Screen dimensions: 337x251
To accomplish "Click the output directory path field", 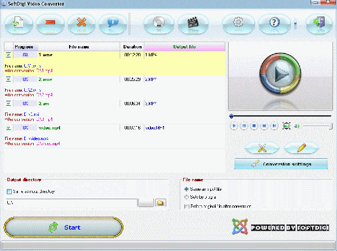I will point(71,203).
